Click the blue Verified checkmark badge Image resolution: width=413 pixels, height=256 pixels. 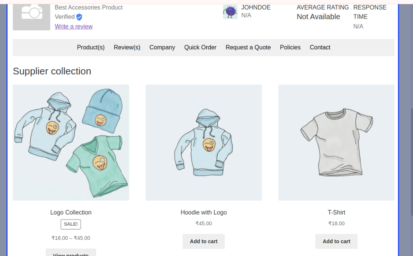79,17
